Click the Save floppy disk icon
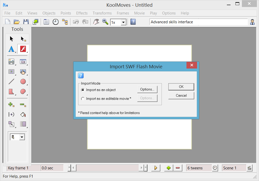The image size is (259, 181). [x=26, y=22]
